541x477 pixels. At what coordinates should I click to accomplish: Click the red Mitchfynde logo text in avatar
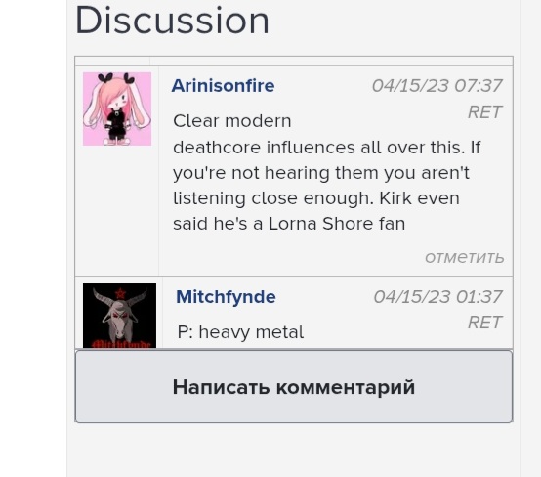[119, 344]
